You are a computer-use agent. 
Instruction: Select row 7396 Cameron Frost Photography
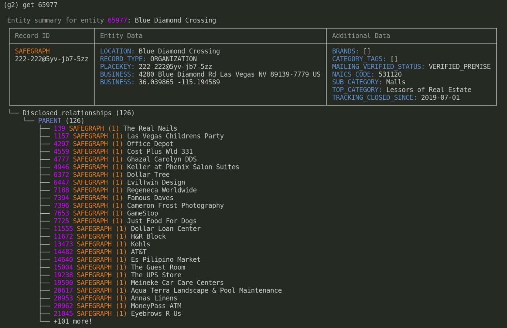coord(139,206)
